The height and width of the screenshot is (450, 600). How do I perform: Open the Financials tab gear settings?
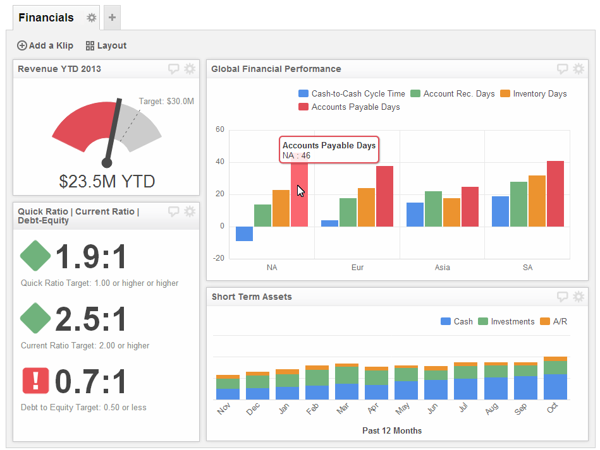coord(92,18)
